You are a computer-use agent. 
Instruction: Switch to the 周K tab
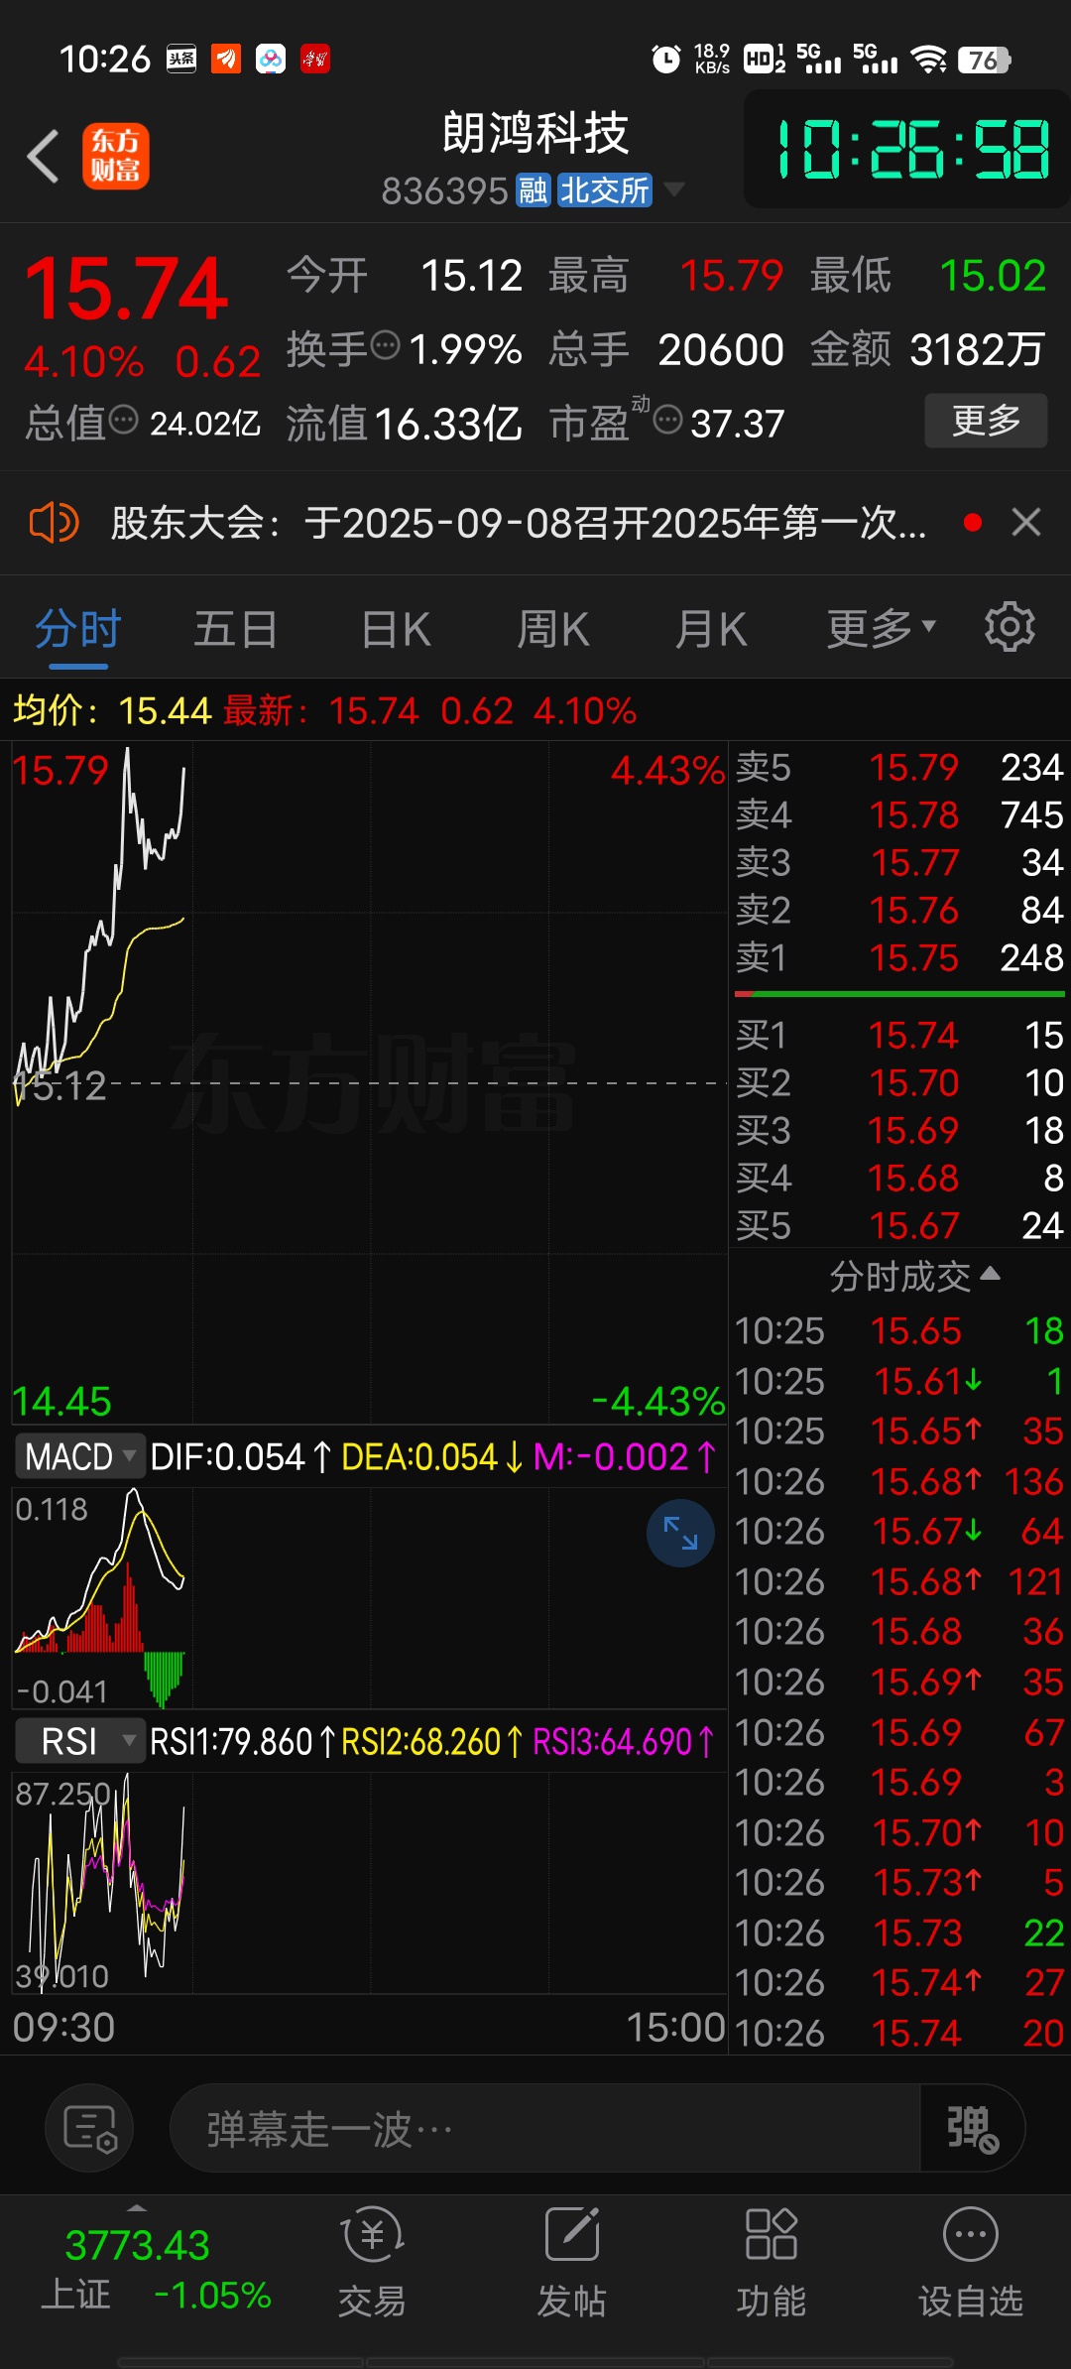pyautogui.click(x=553, y=629)
